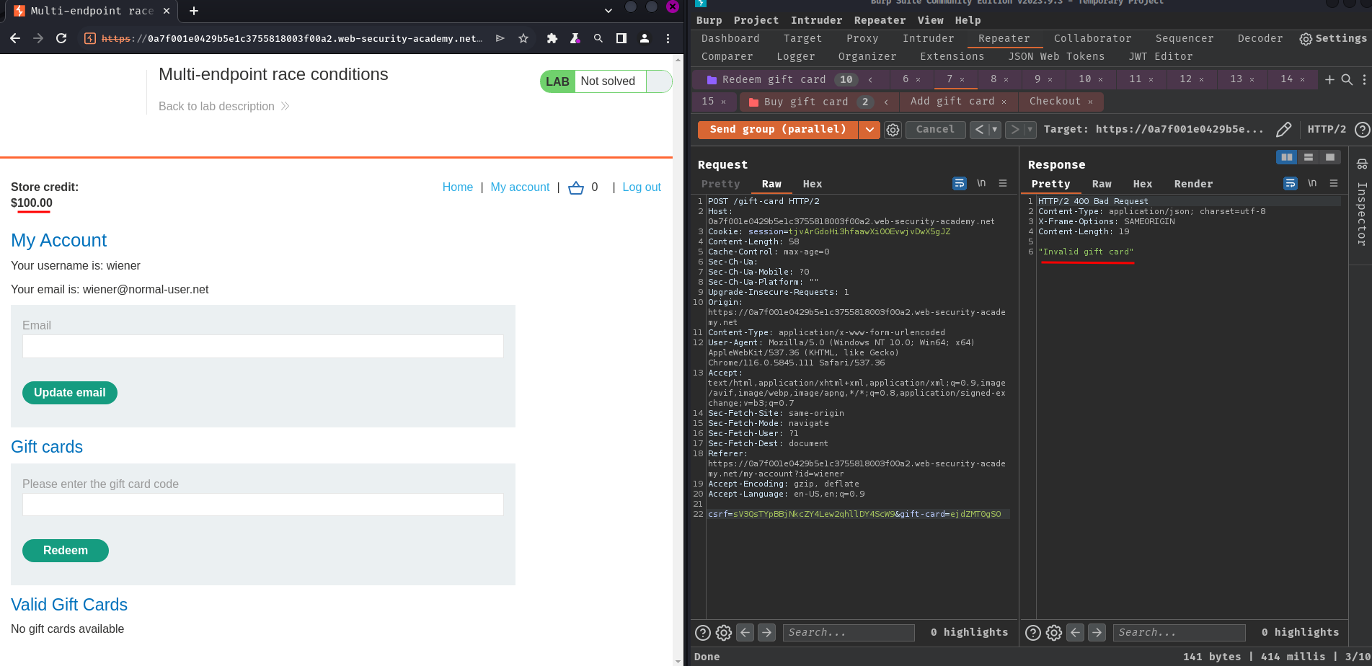This screenshot has width=1372, height=666.
Task: Open Request search settings gear
Action: pos(724,633)
